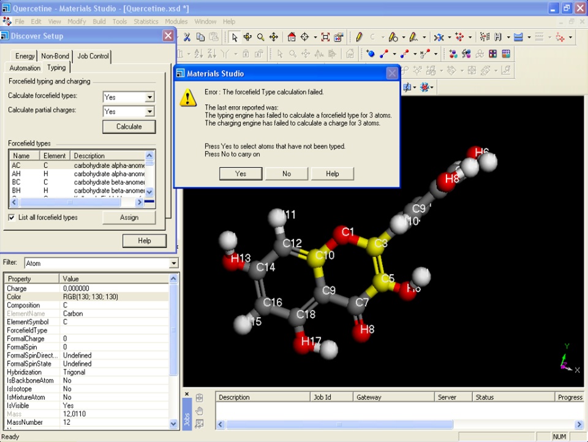Click the Calculate Bonds icon
Image resolution: width=588 pixels, height=442 pixels.
pyautogui.click(x=484, y=37)
